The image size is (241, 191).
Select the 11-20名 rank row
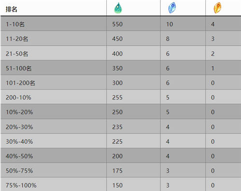coord(121,38)
